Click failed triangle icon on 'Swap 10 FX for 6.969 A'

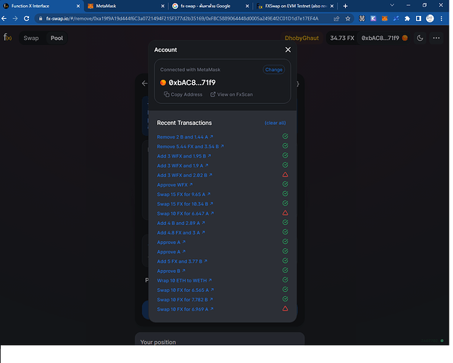click(285, 309)
